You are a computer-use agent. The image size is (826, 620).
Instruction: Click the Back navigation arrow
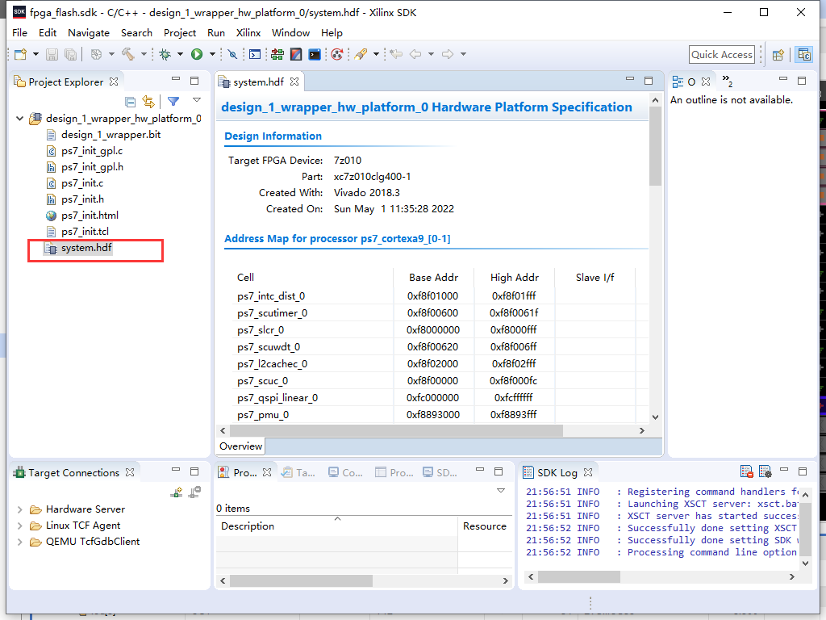(415, 54)
